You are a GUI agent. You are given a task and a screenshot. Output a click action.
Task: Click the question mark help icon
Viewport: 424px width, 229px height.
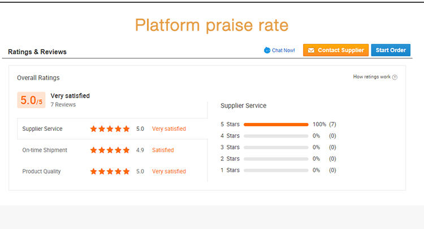[x=395, y=77]
